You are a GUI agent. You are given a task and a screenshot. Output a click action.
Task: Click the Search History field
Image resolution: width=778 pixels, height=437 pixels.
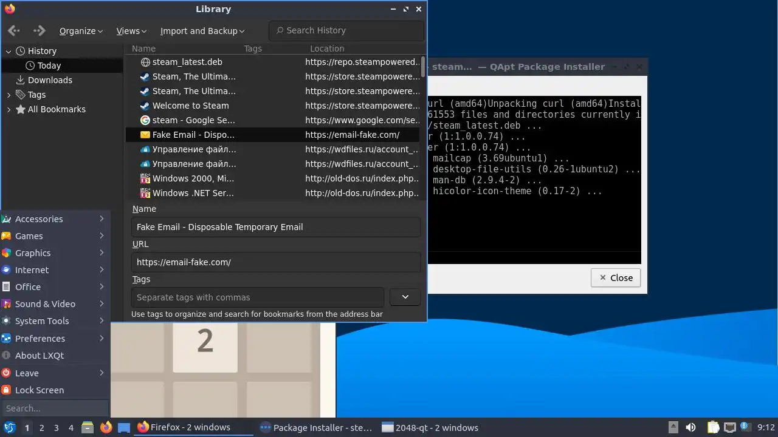tap(346, 30)
